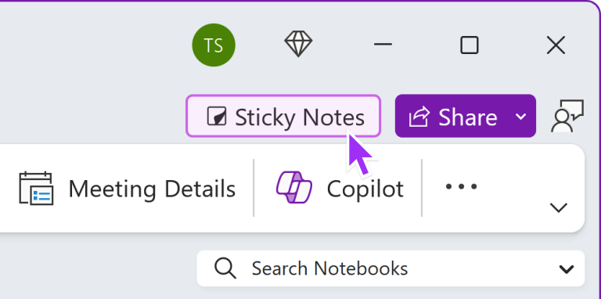The width and height of the screenshot is (601, 299).
Task: Click the share arrow icon
Action: pos(419,117)
